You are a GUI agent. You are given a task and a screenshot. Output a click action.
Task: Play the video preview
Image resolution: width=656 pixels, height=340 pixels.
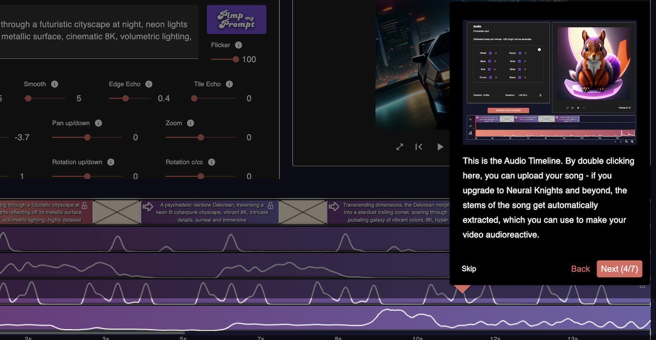pos(440,147)
